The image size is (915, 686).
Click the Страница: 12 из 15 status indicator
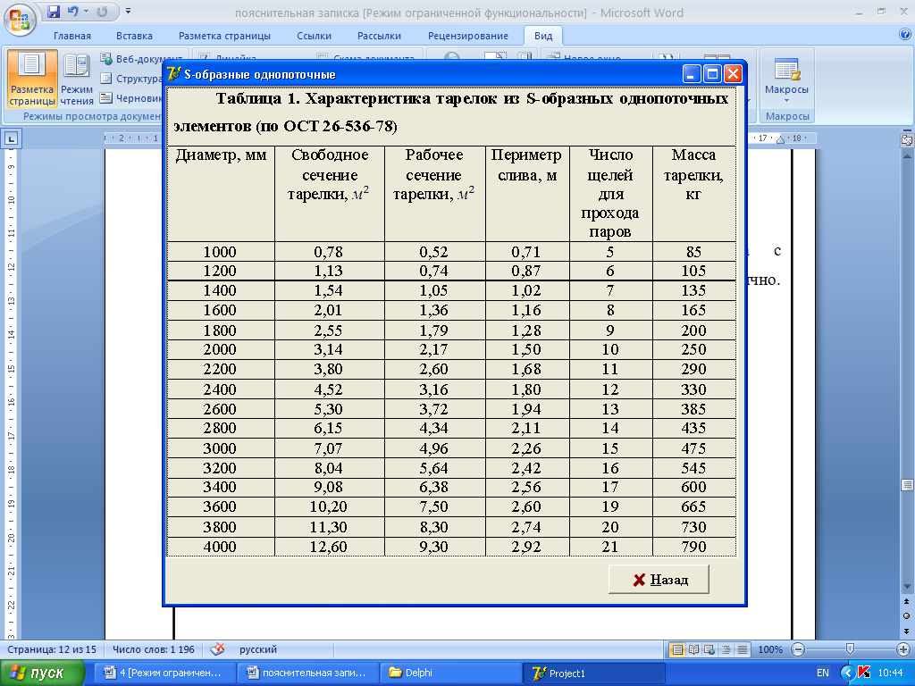52,649
